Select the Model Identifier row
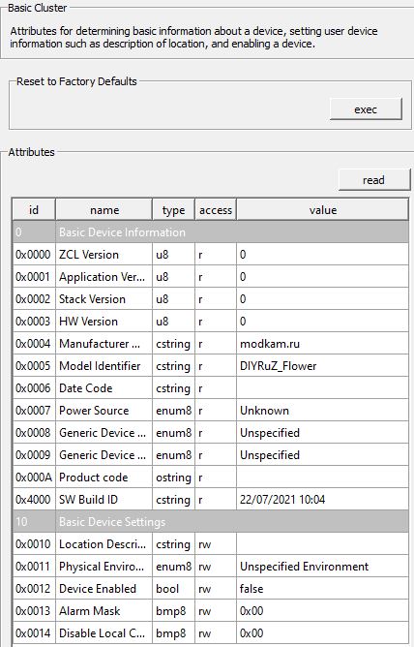Image resolution: width=414 pixels, height=647 pixels. tap(211, 366)
